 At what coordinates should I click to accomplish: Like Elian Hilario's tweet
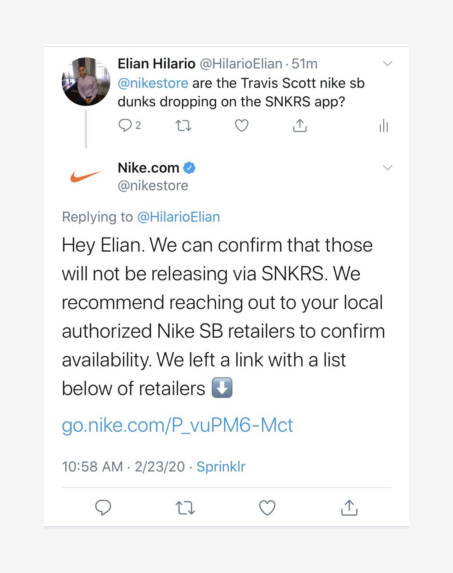[241, 126]
